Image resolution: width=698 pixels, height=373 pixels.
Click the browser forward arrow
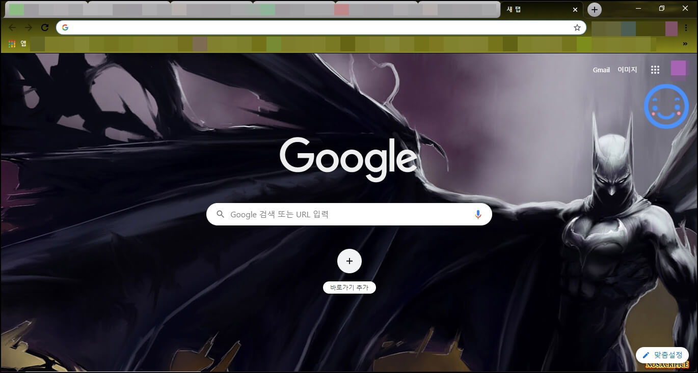(x=29, y=27)
